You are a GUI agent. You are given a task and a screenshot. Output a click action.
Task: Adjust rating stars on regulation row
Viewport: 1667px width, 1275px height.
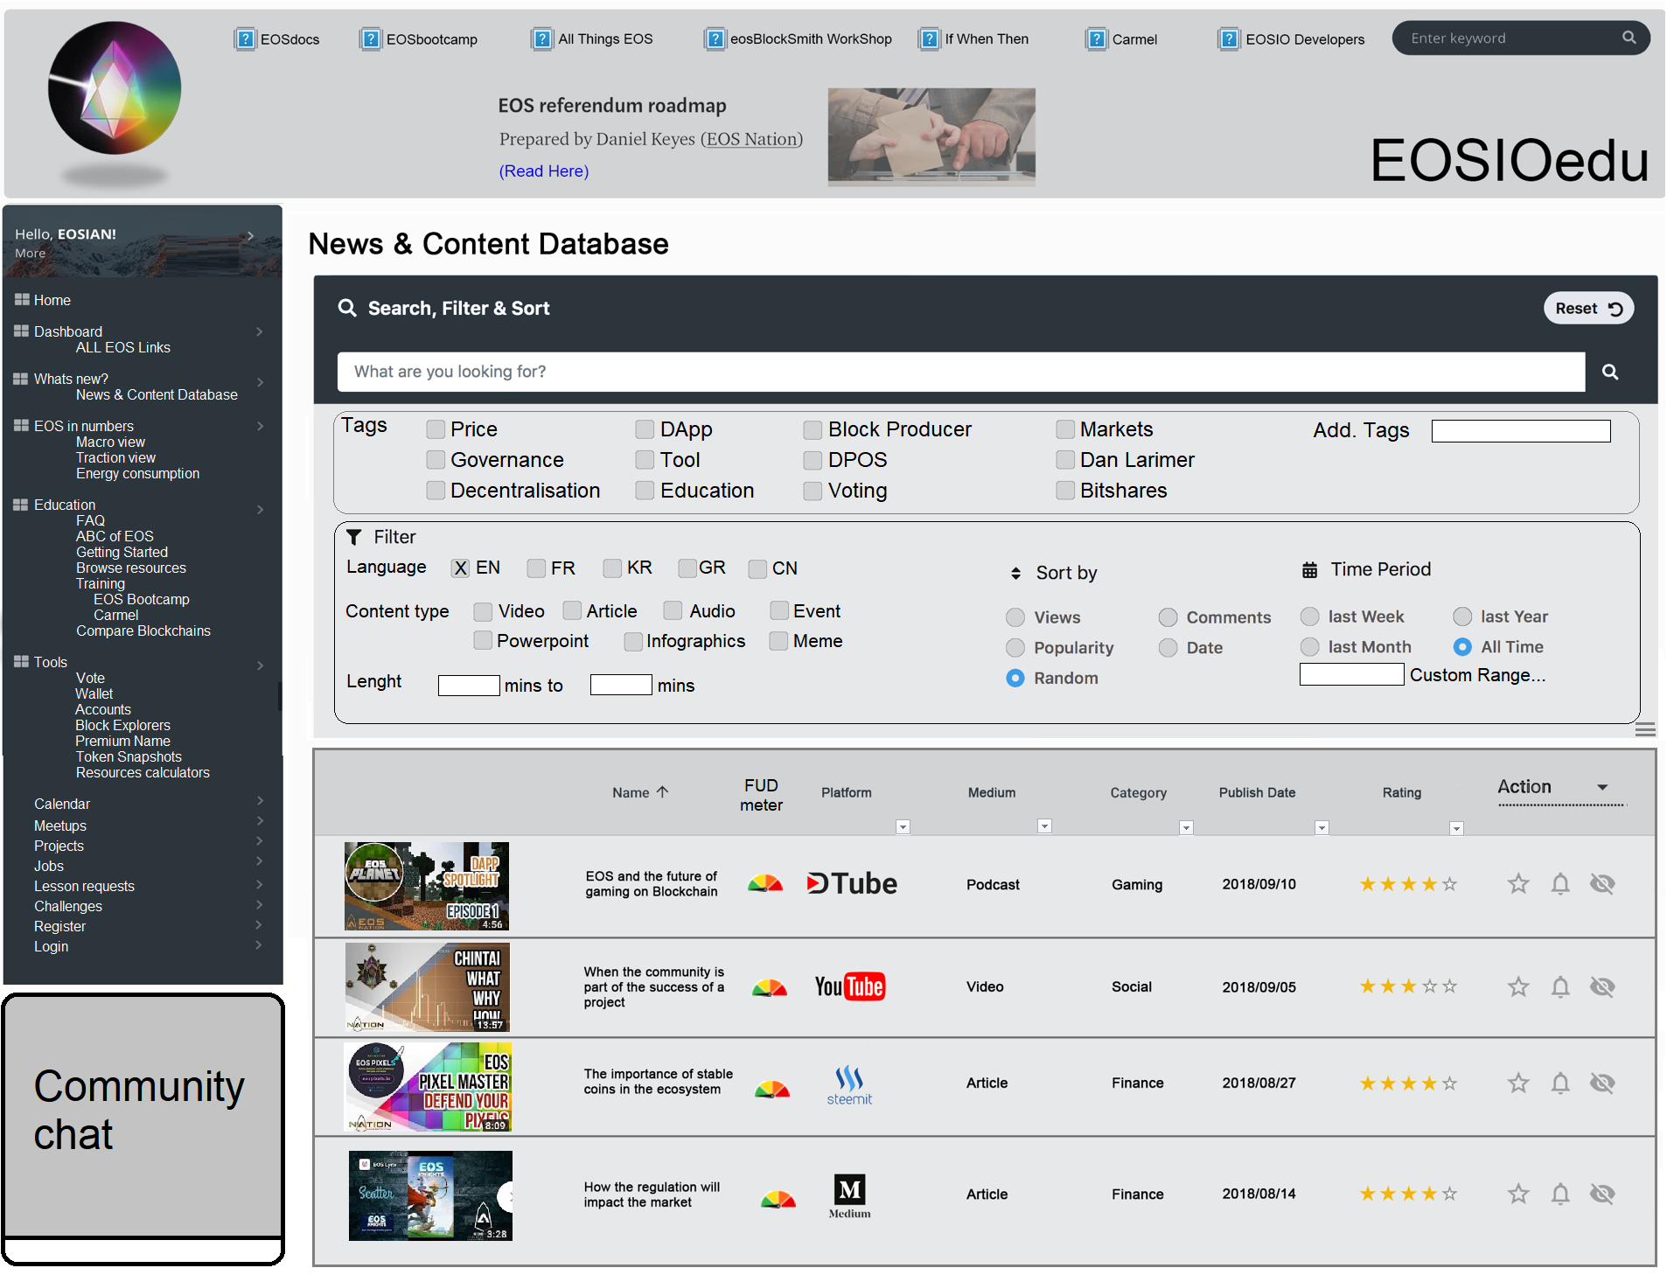coord(1408,1194)
